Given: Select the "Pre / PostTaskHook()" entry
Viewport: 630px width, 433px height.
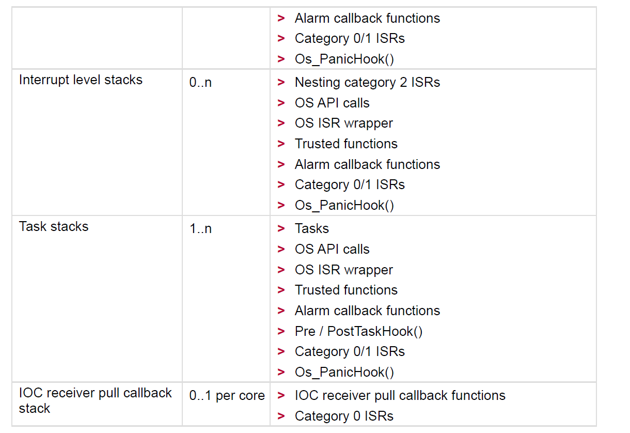Looking at the screenshot, I should click(358, 331).
